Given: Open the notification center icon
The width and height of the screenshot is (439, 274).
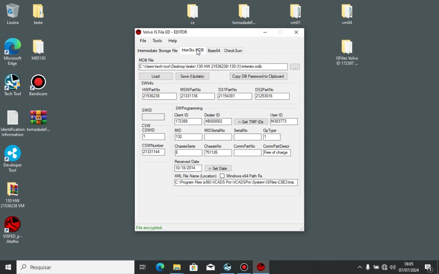Looking at the screenshot, I should [x=428, y=267].
